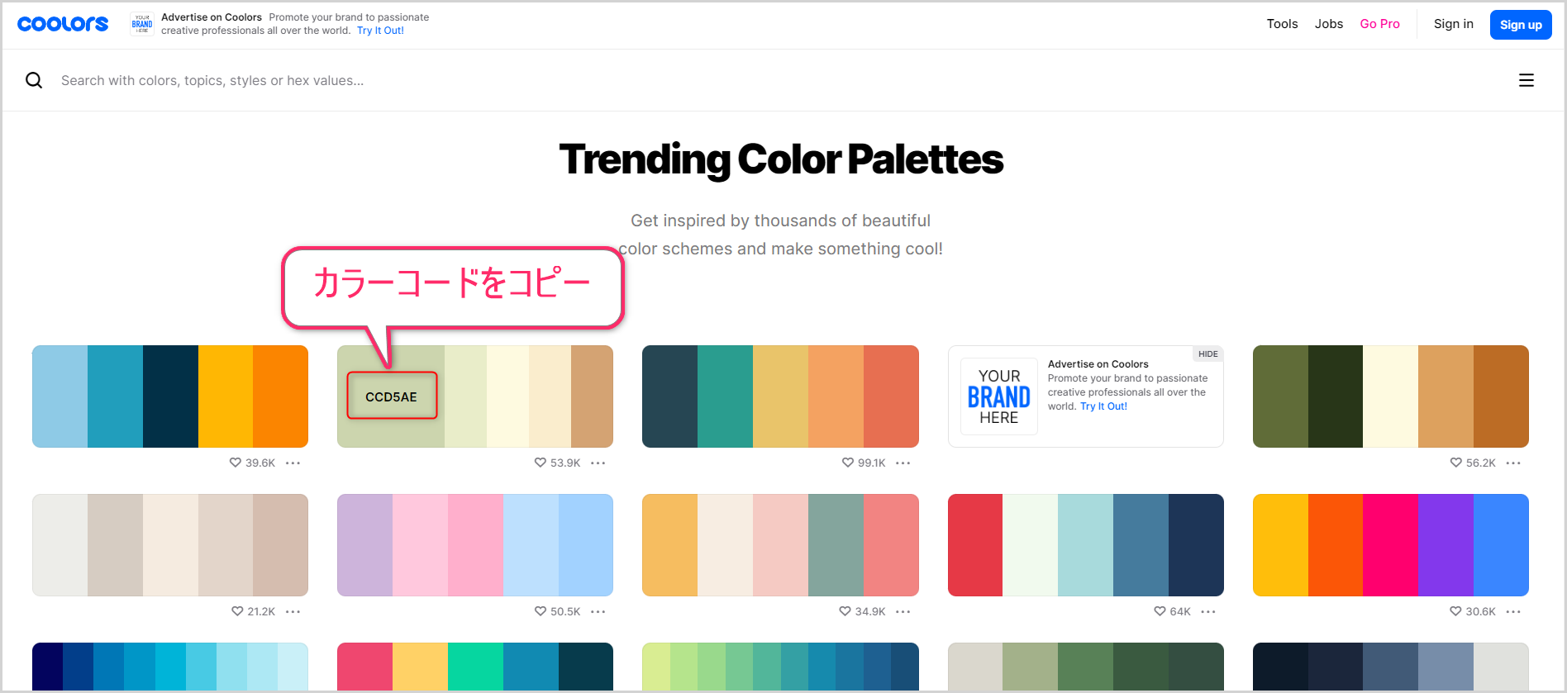
Task: Toggle favorite on the 30.6K palette
Action: pyautogui.click(x=1455, y=611)
